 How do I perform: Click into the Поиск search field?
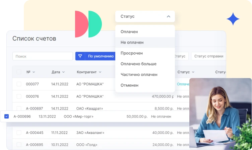click(43, 56)
